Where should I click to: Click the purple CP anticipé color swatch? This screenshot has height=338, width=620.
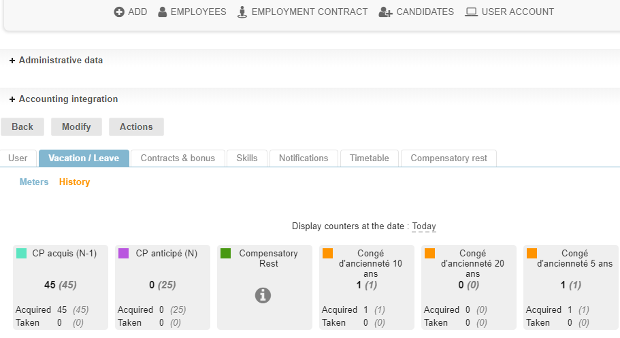123,254
